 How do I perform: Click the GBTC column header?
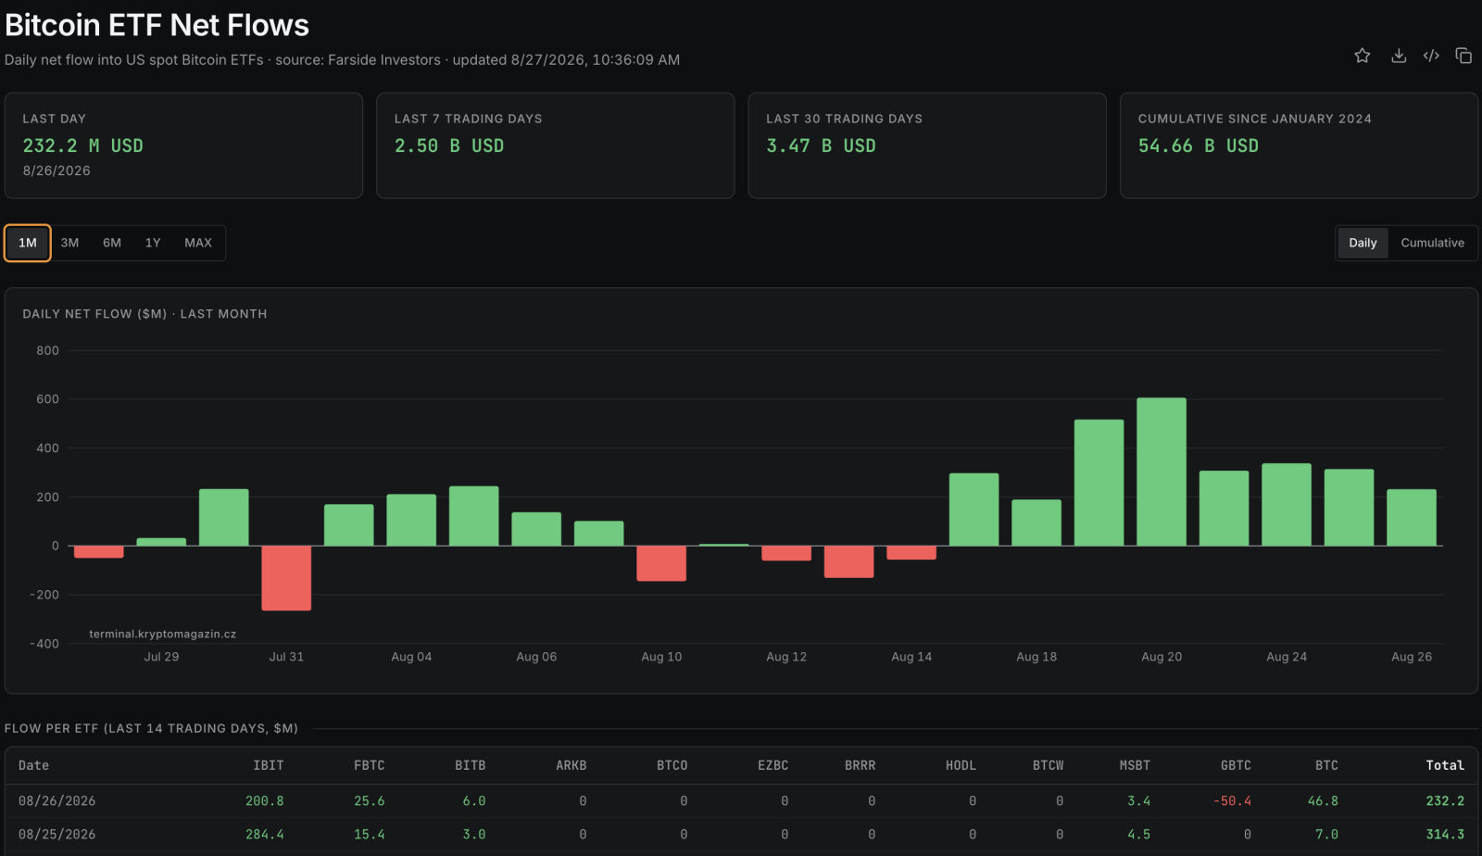point(1236,765)
